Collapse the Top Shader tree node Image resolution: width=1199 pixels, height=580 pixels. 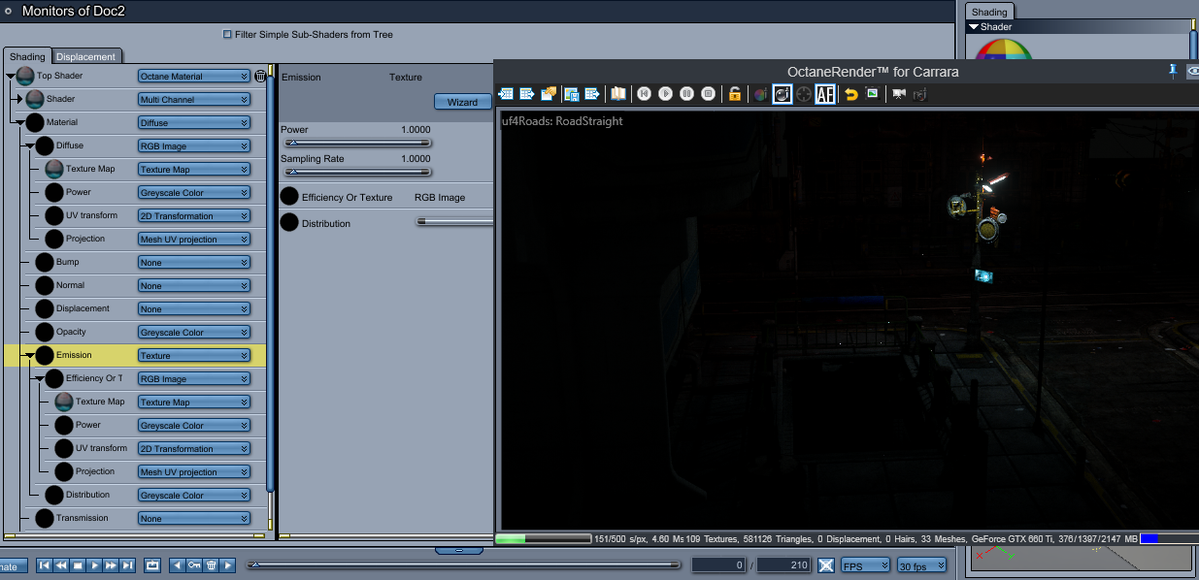pyautogui.click(x=11, y=76)
